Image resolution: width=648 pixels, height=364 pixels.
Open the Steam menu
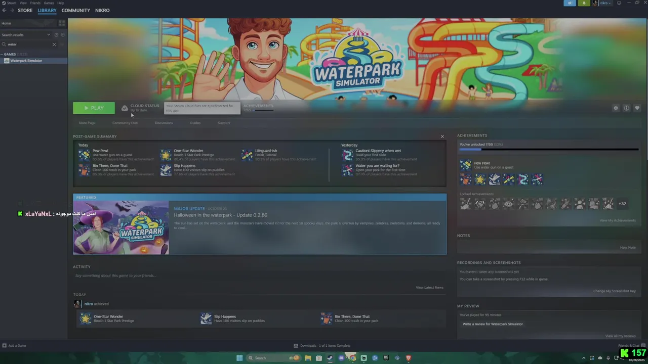[11, 3]
